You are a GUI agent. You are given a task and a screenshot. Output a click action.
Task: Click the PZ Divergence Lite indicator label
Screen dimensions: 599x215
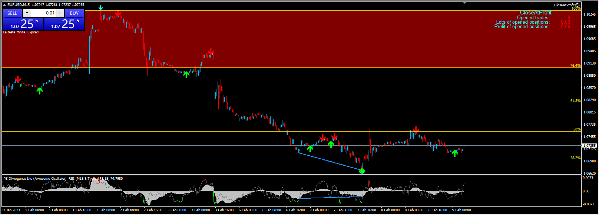click(35, 179)
